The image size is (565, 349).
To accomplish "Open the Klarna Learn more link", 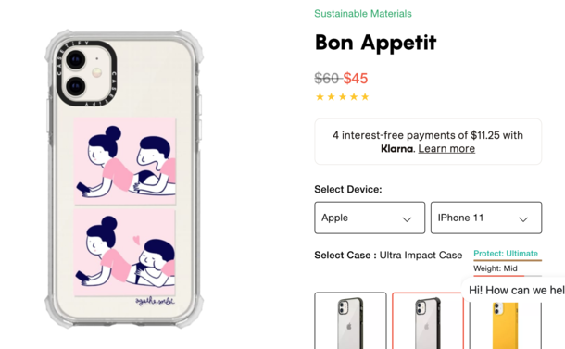I will (x=446, y=149).
